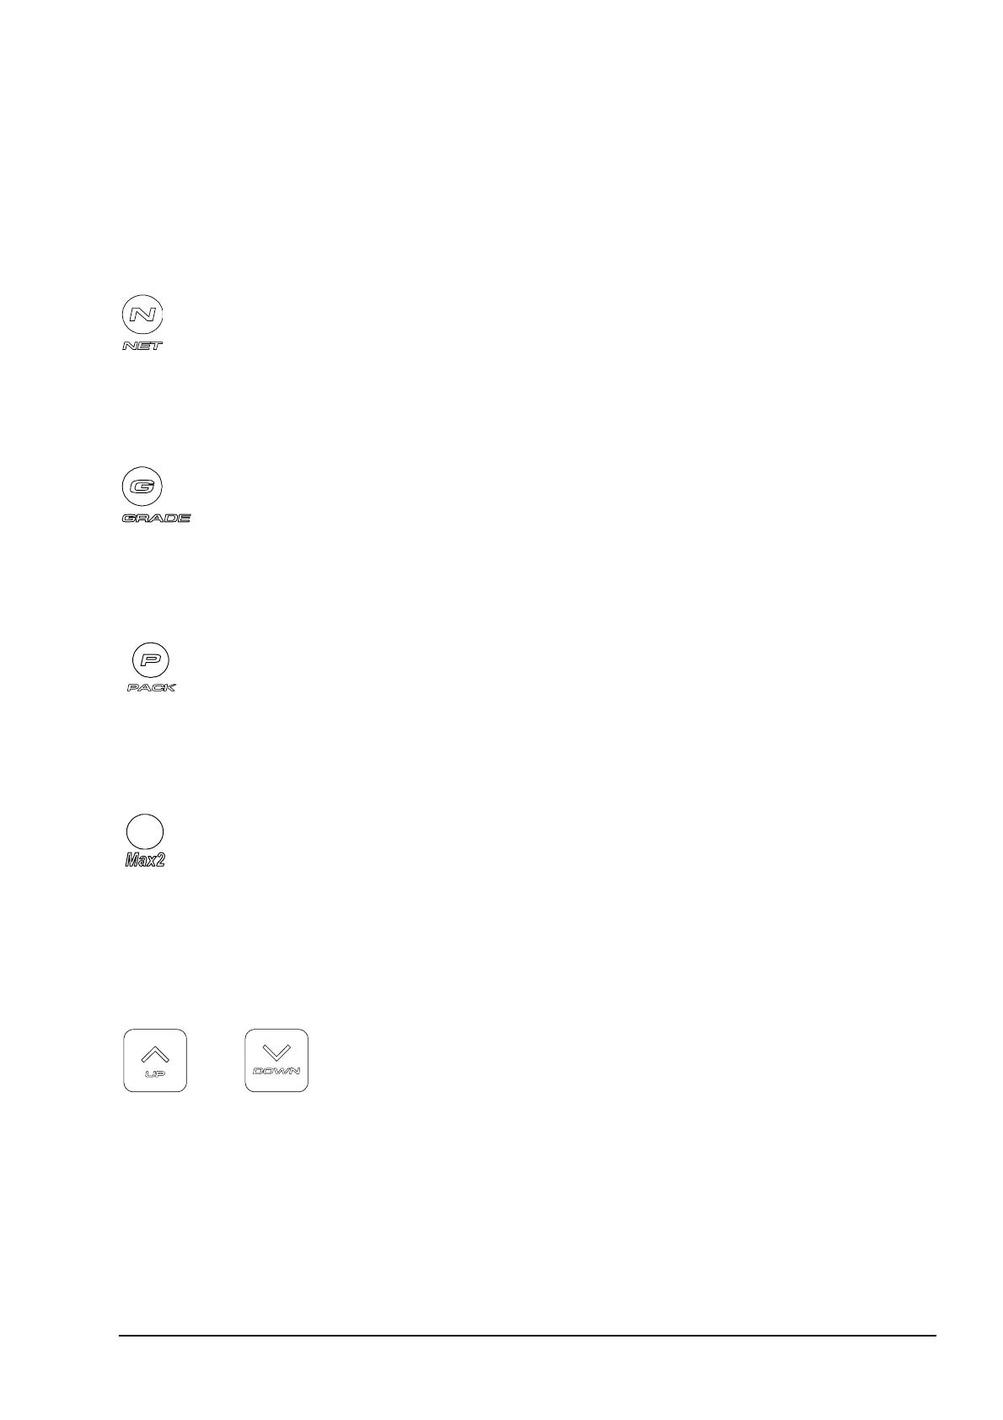This screenshot has width=1003, height=1420.
Task: Toggle the Max2 range indicator
Action: coord(144,831)
